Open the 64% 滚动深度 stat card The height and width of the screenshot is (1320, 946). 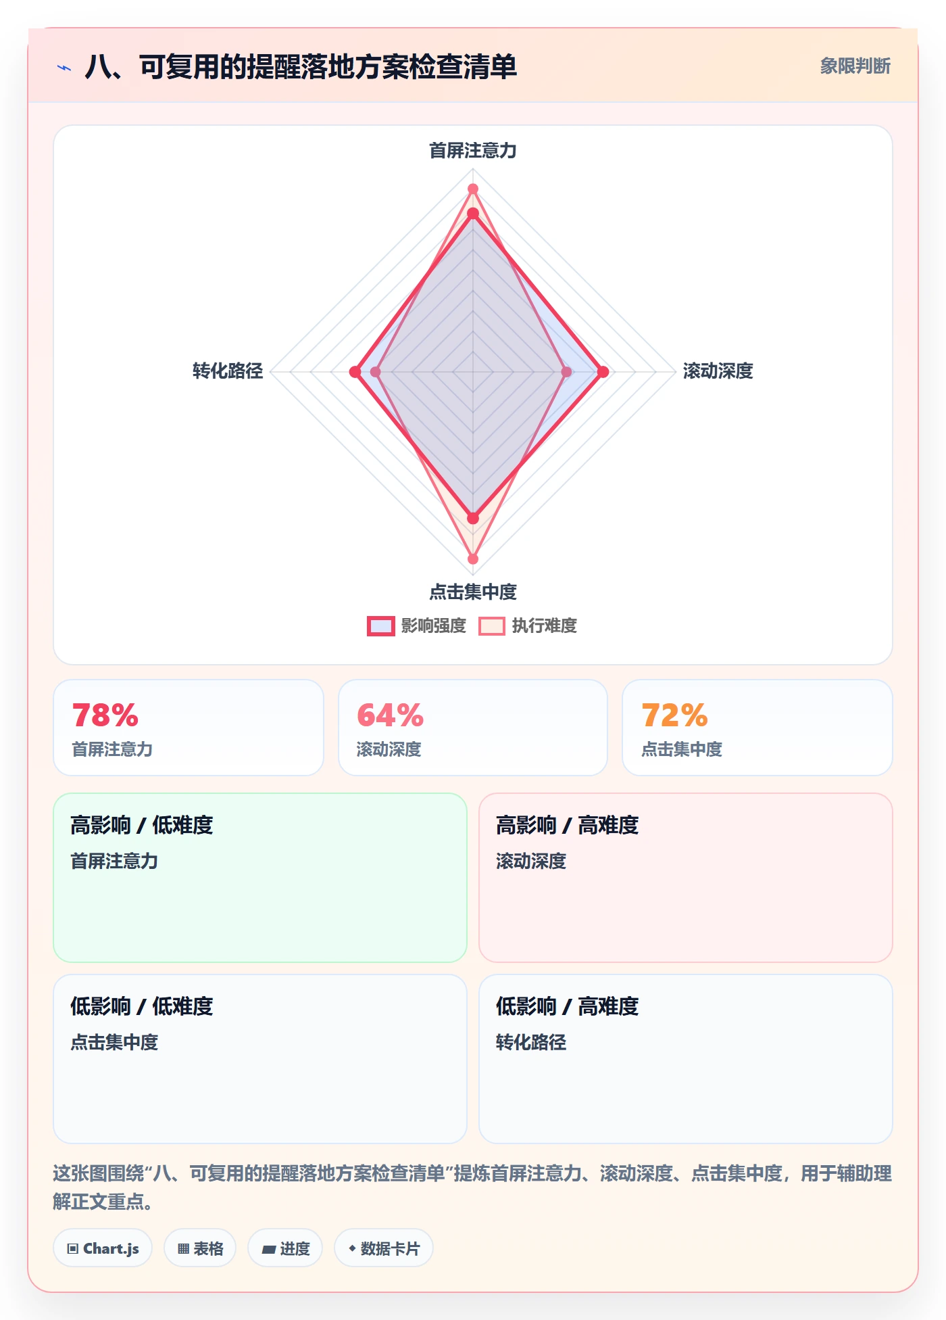(473, 728)
